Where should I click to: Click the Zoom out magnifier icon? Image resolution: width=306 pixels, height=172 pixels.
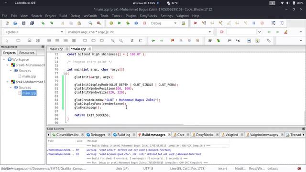tap(121, 41)
